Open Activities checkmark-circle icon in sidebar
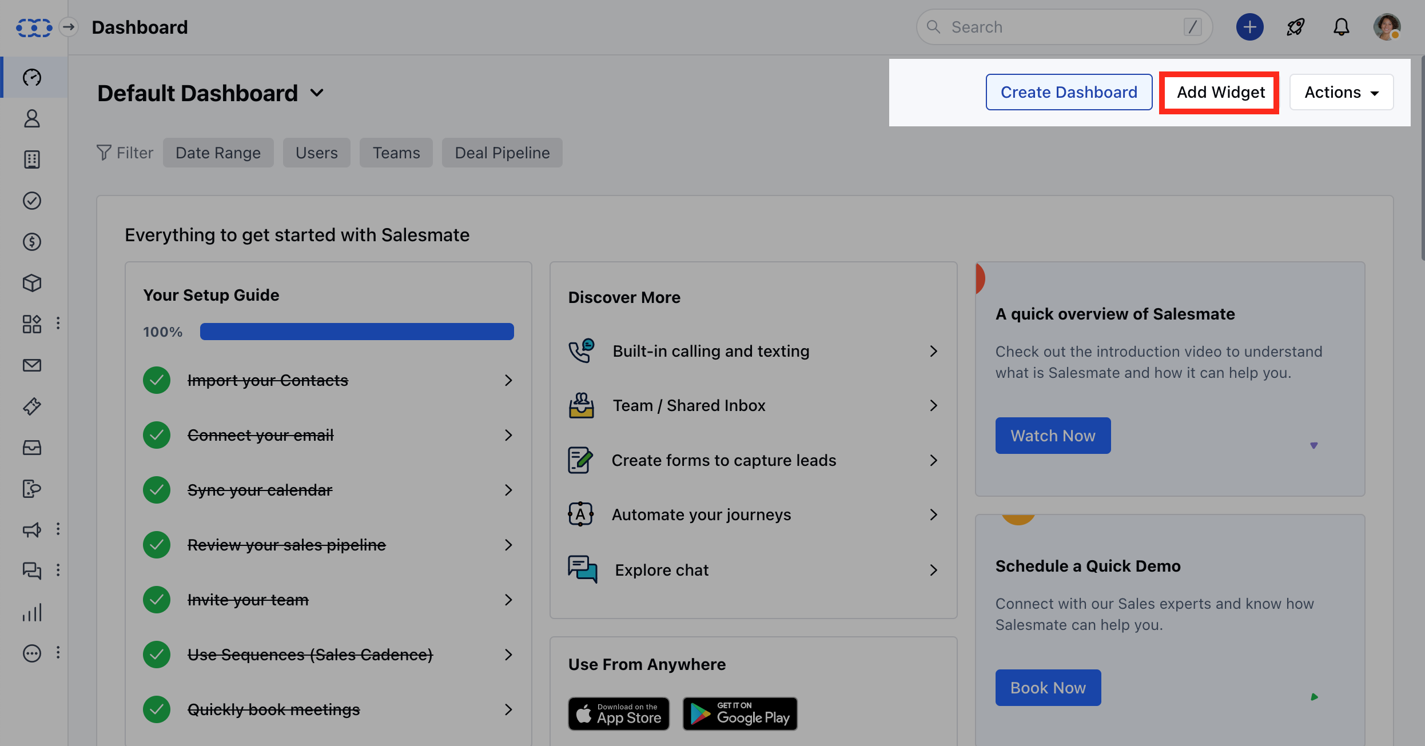 click(32, 201)
